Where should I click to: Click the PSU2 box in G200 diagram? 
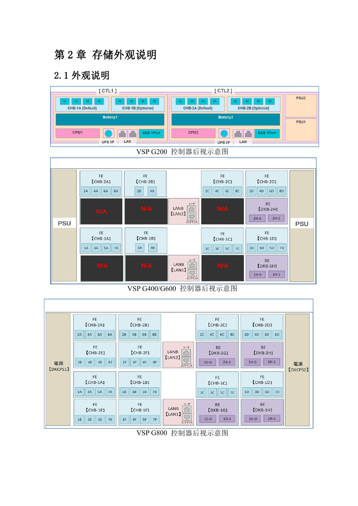(x=301, y=106)
